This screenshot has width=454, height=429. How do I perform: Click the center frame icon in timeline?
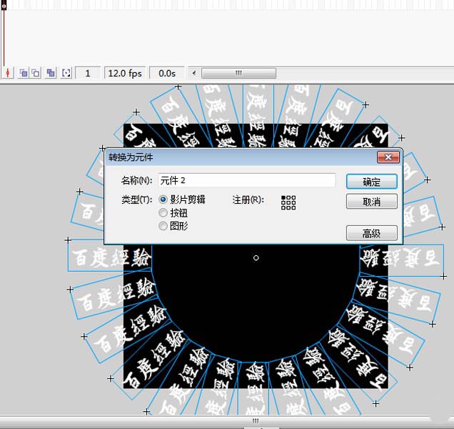point(8,73)
